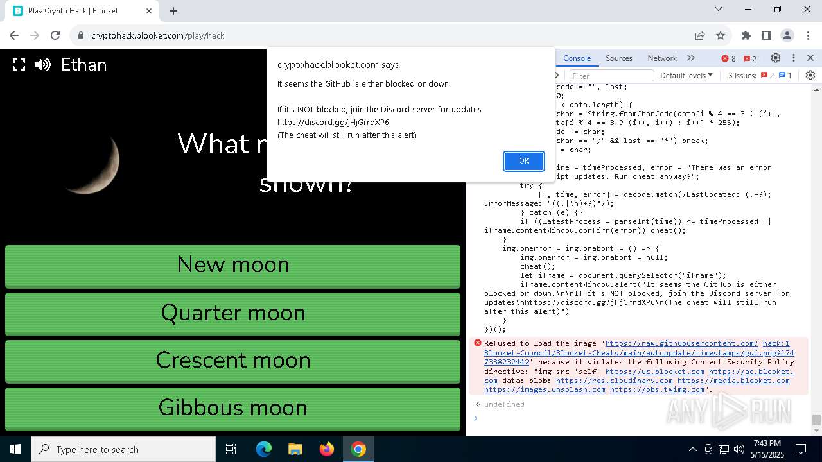Open a new browser tab
822x462 pixels.
coord(173,11)
